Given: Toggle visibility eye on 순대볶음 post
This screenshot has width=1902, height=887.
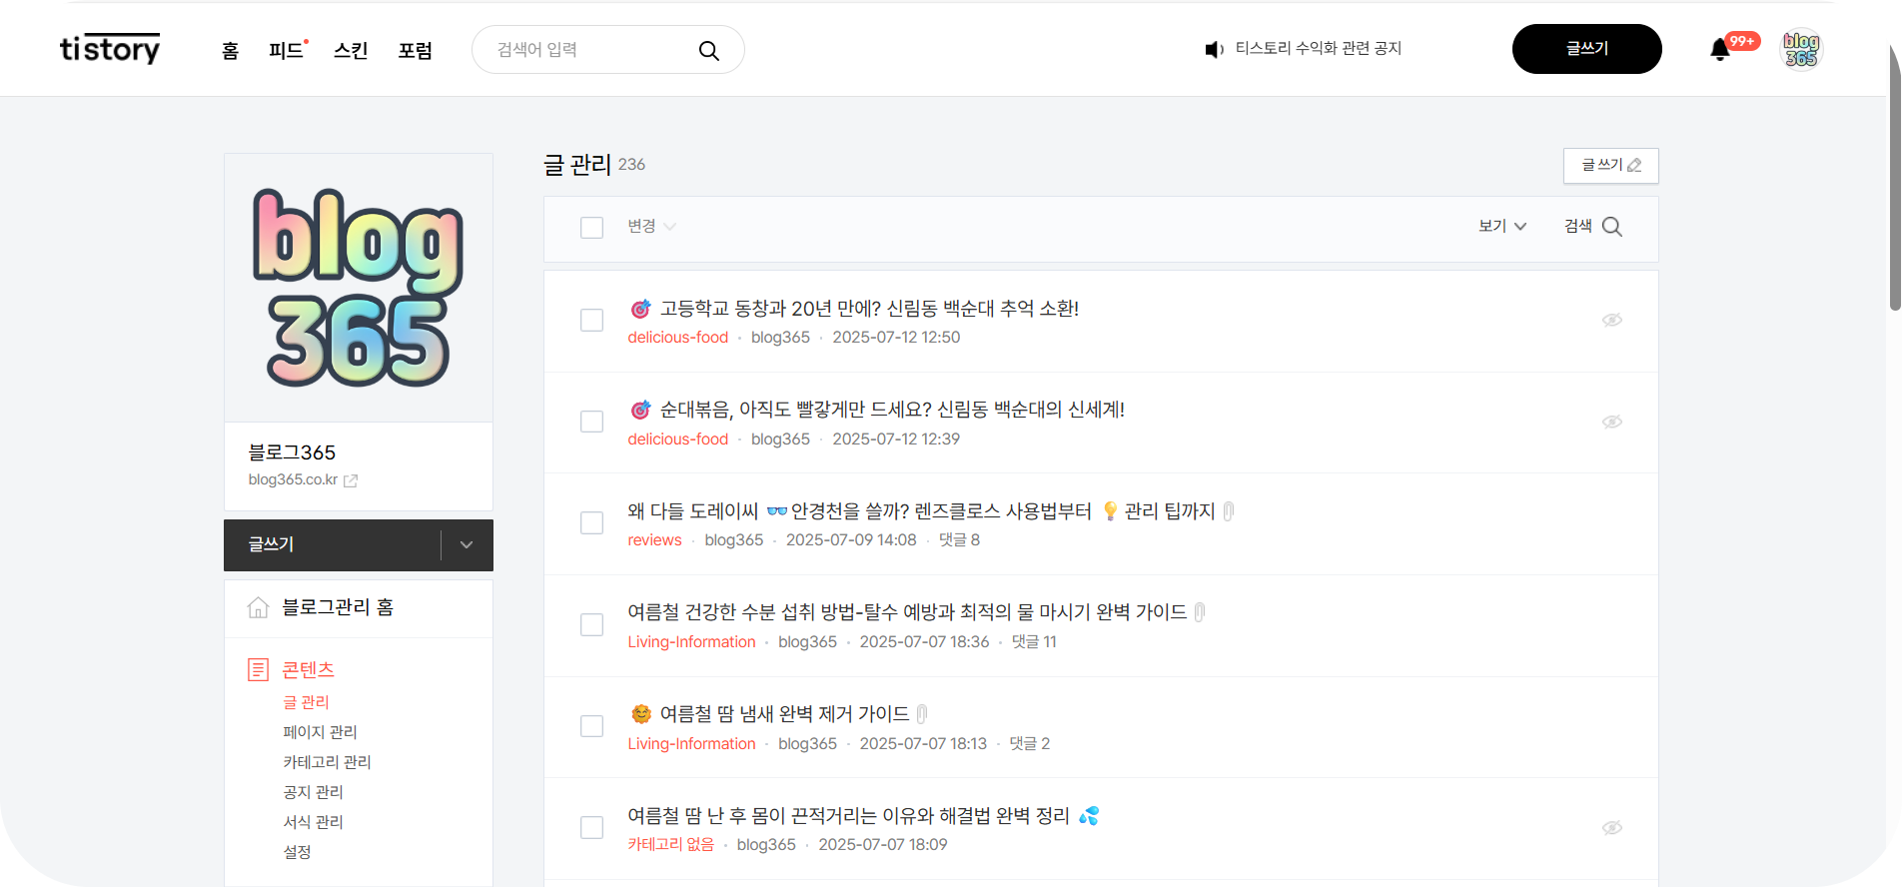Looking at the screenshot, I should click(x=1612, y=422).
